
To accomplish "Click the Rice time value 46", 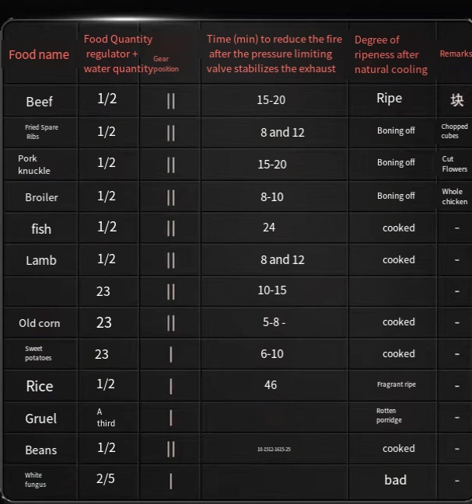I will [x=271, y=384].
